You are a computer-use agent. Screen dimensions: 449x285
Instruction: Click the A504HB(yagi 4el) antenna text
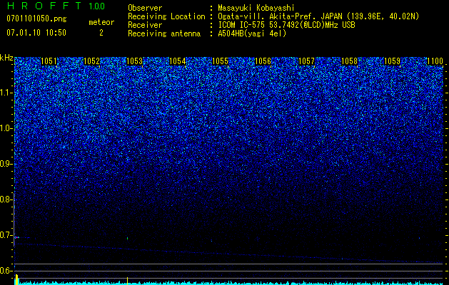(252, 33)
